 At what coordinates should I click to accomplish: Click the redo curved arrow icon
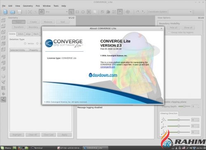click(x=138, y=12)
